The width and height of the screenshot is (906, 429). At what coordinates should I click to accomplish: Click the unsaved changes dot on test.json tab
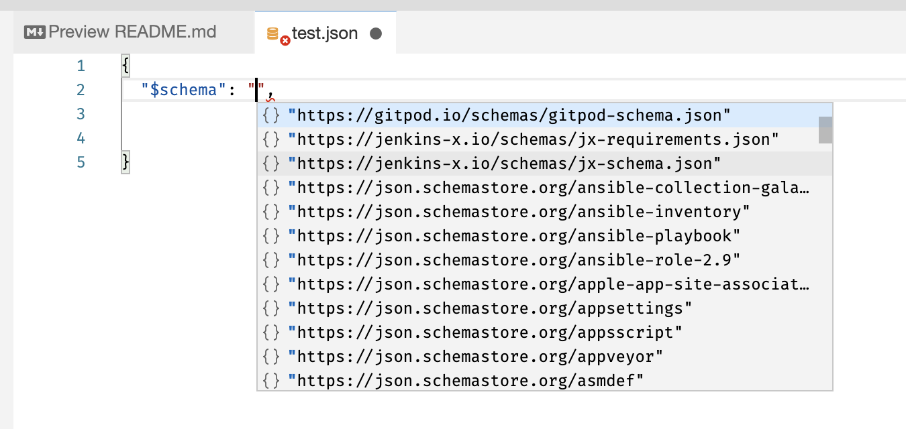[376, 32]
